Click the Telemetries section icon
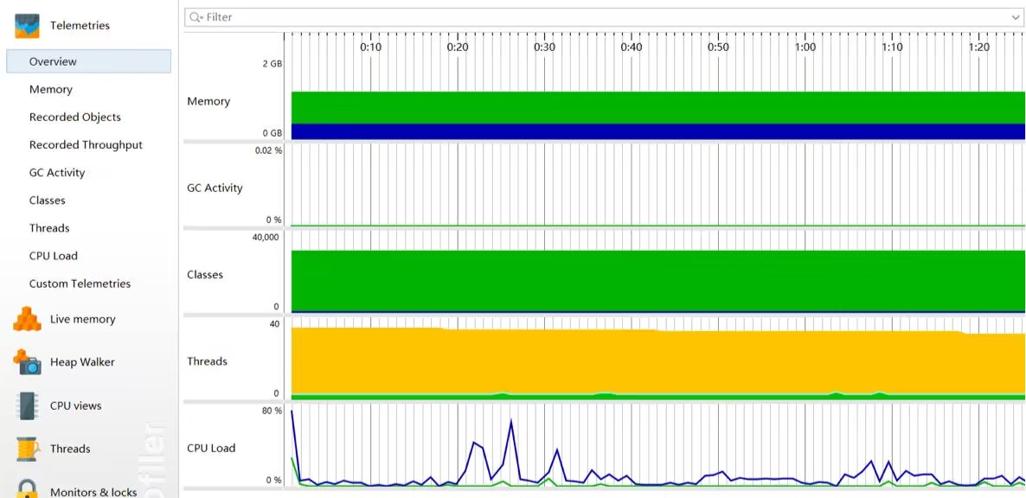 (x=27, y=25)
